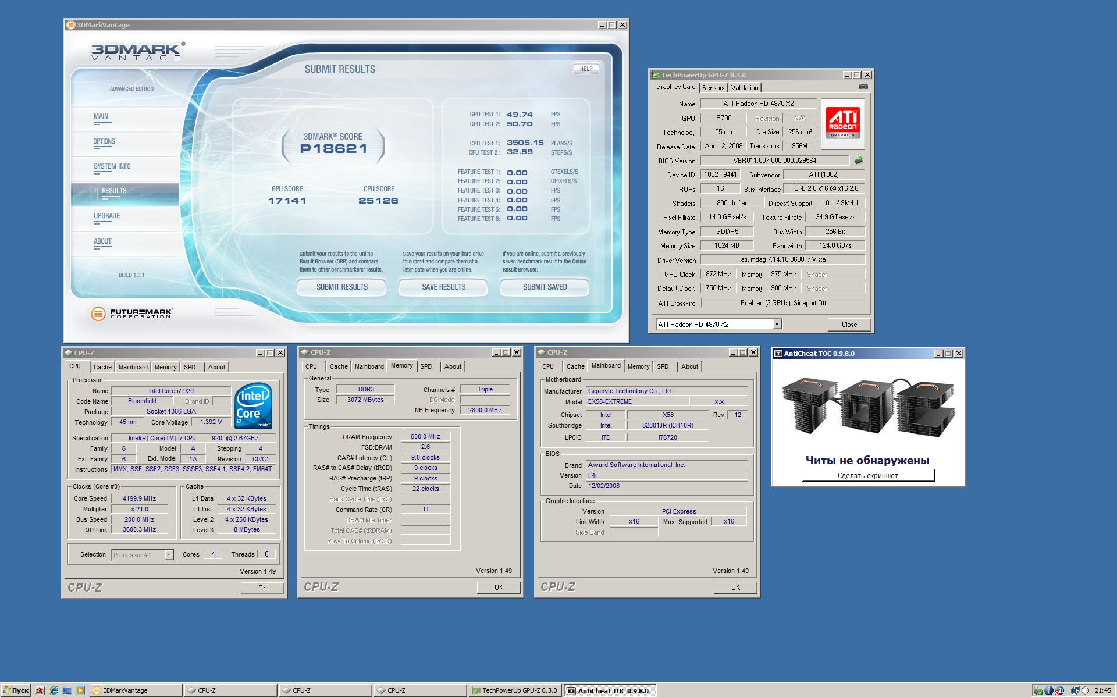The height and width of the screenshot is (698, 1117).
Task: Click the network connection tray icon
Action: (1076, 690)
